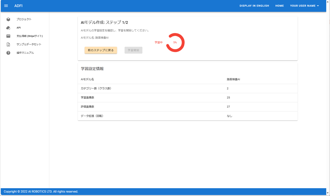Open 操作マニュアル menu item

coord(25,53)
